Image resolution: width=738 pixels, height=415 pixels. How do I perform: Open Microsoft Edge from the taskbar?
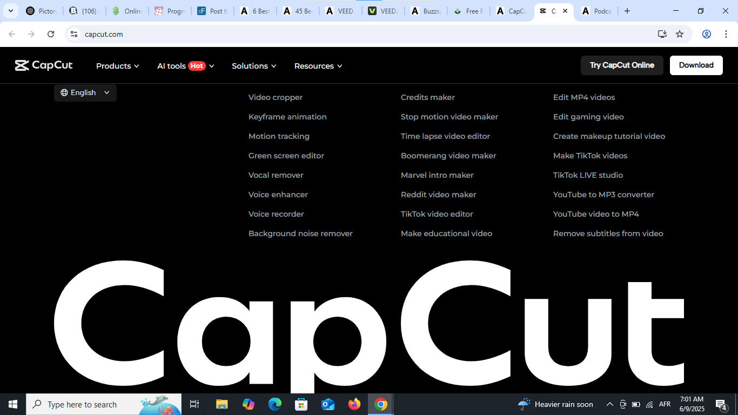click(275, 404)
